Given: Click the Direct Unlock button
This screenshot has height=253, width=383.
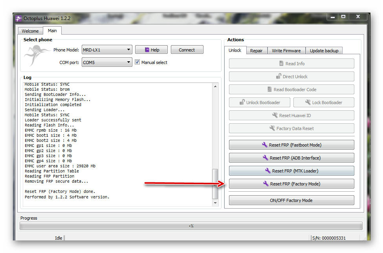Looking at the screenshot, I should (x=291, y=77).
